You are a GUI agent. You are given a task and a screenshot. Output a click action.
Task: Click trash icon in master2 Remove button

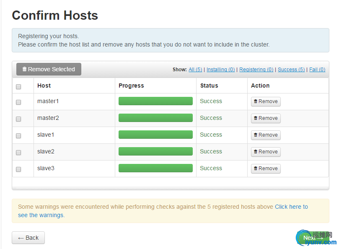pyautogui.click(x=256, y=118)
